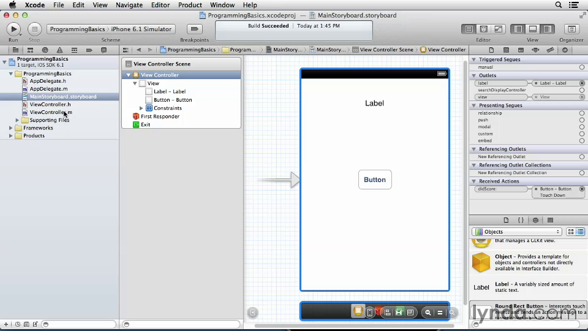Collapse the ProgrammingBasics project root

coord(4,61)
